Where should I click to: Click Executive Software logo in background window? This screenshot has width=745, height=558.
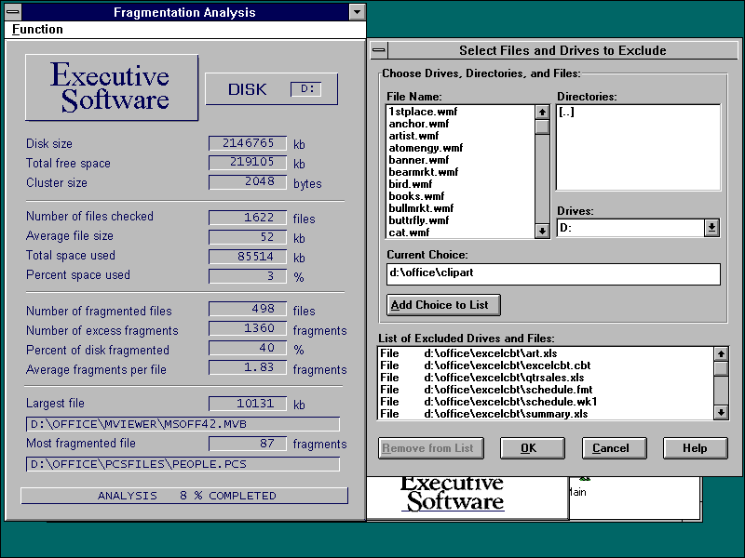coord(454,495)
